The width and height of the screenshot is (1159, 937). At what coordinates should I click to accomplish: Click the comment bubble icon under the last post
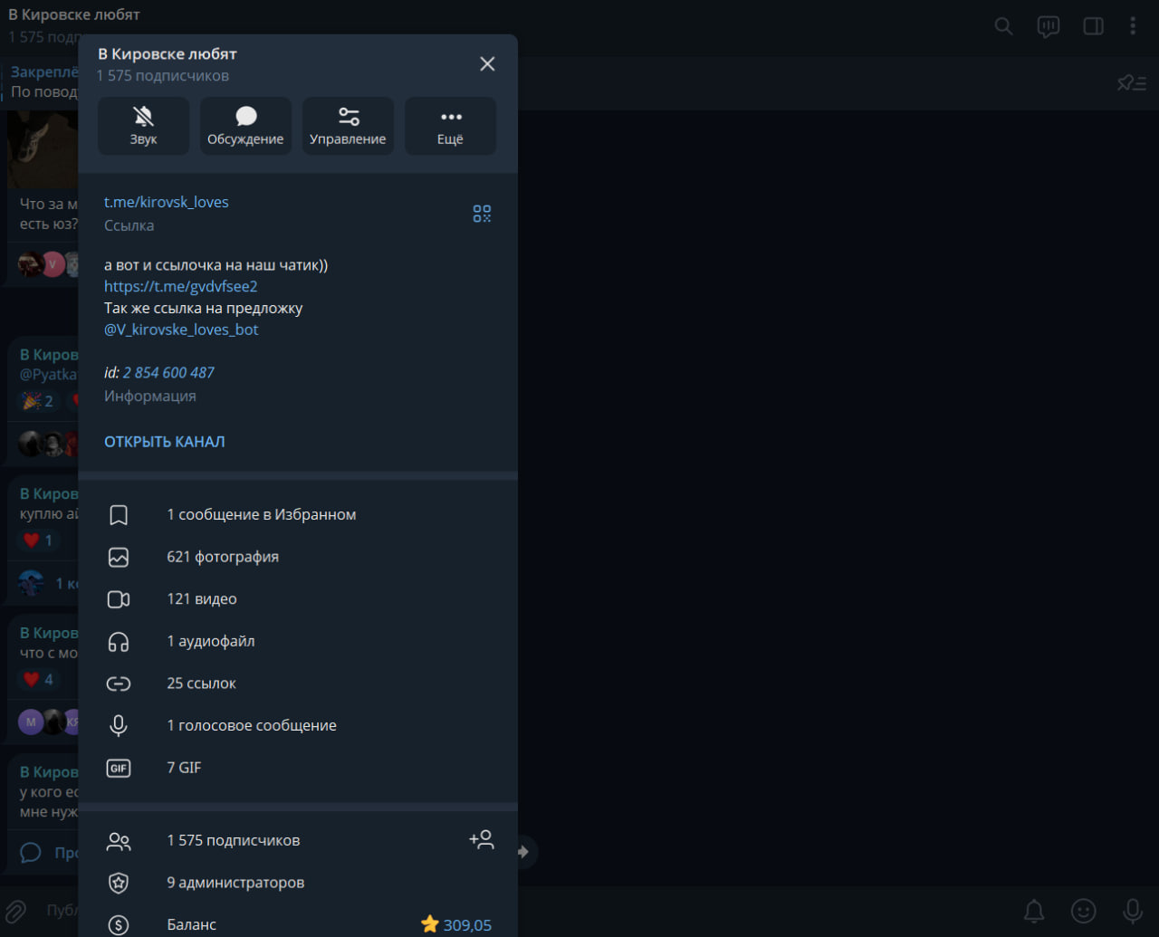(x=31, y=853)
